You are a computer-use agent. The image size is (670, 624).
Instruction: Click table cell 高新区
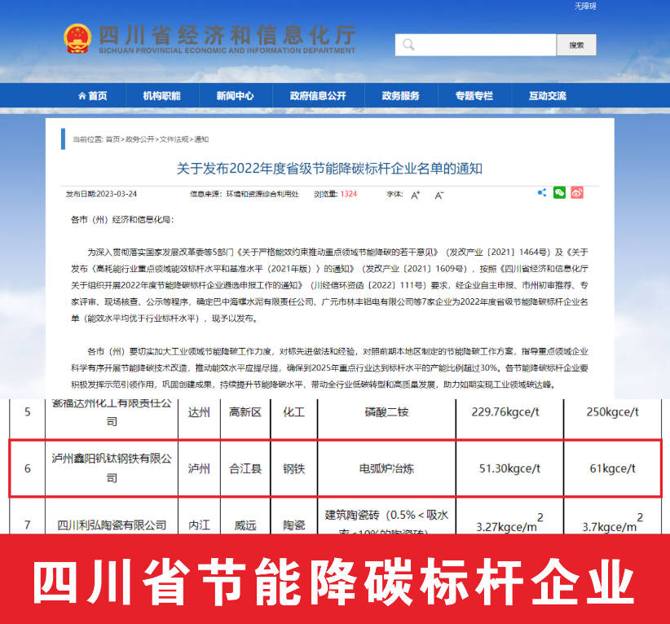tap(245, 412)
